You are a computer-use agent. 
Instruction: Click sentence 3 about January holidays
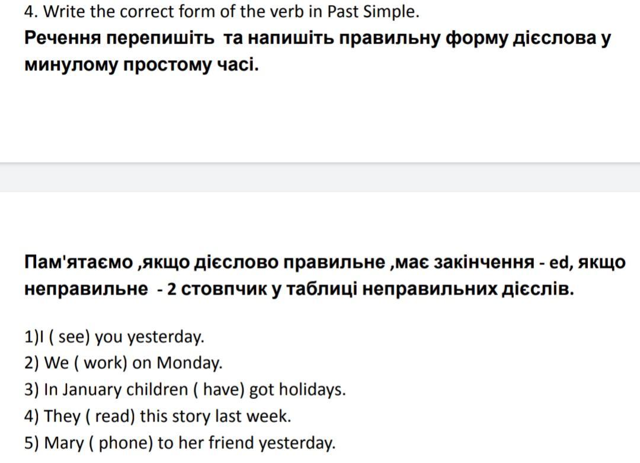(185, 389)
